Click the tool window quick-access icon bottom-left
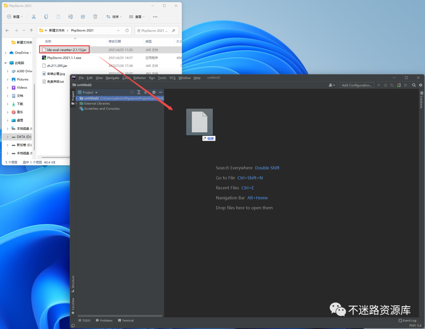425x329 pixels. coord(73,325)
